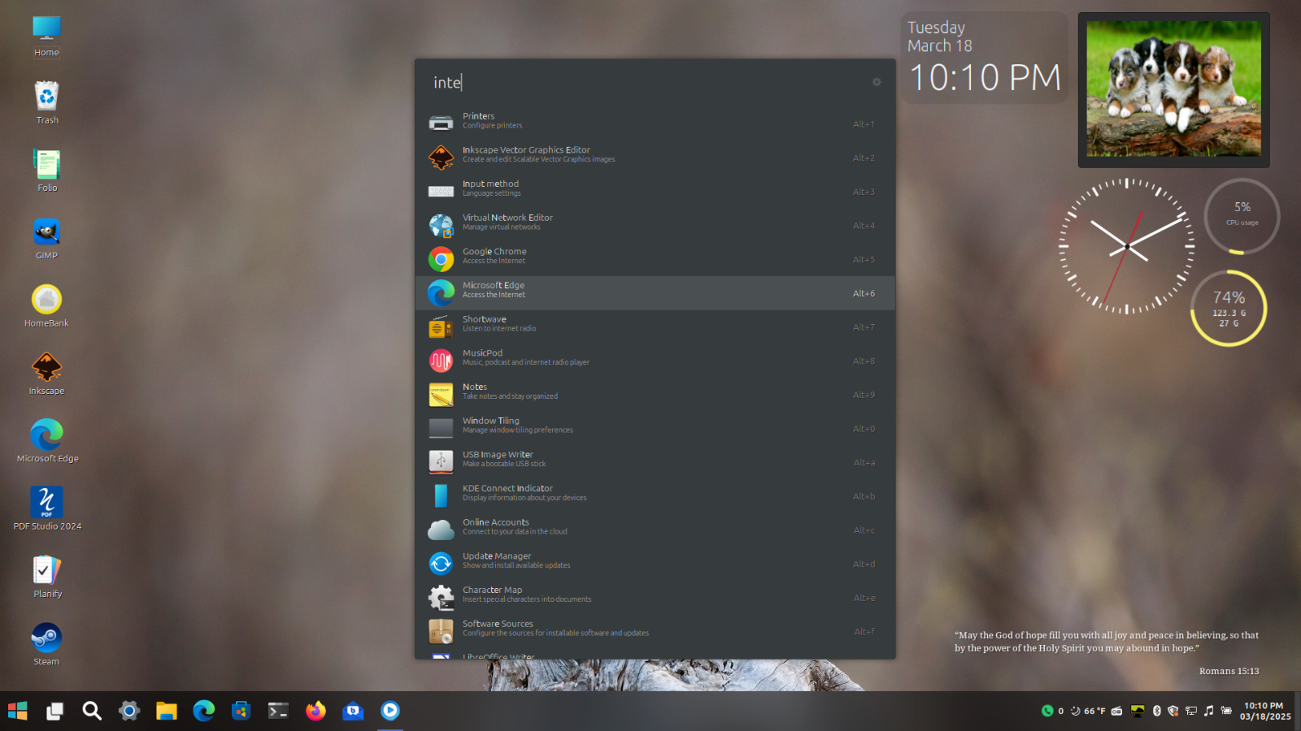Open GIMP desktop shortcut

point(46,238)
